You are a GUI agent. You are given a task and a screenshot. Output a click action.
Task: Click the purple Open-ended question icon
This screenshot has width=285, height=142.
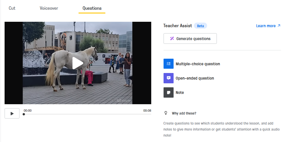[168, 78]
